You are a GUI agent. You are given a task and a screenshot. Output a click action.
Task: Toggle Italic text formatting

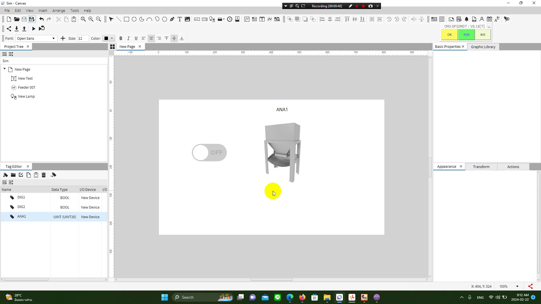pyautogui.click(x=128, y=38)
